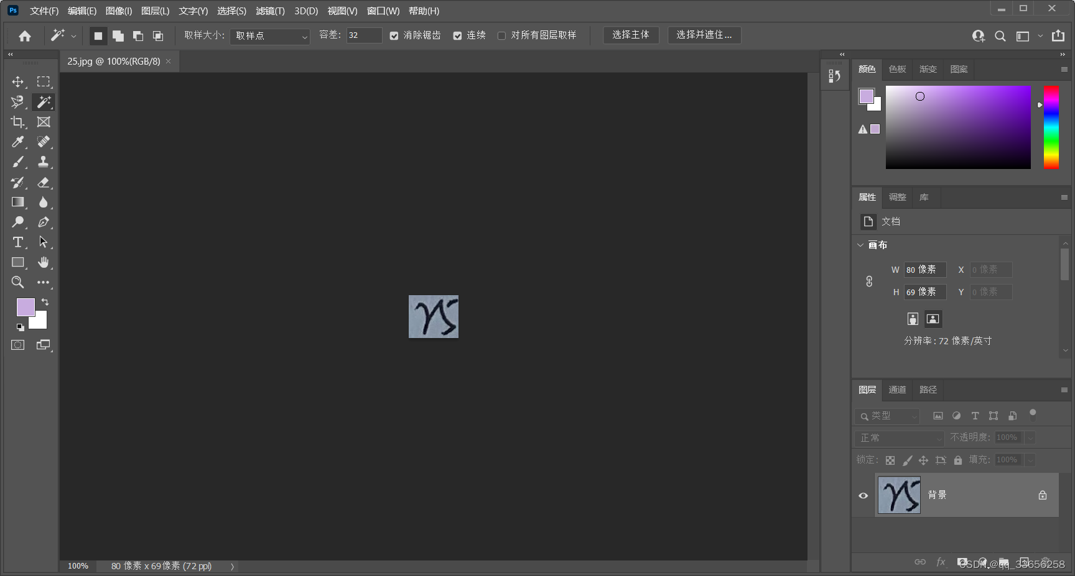Screen dimensions: 1075x576
Task: Select the Gradient tool
Action: [17, 202]
